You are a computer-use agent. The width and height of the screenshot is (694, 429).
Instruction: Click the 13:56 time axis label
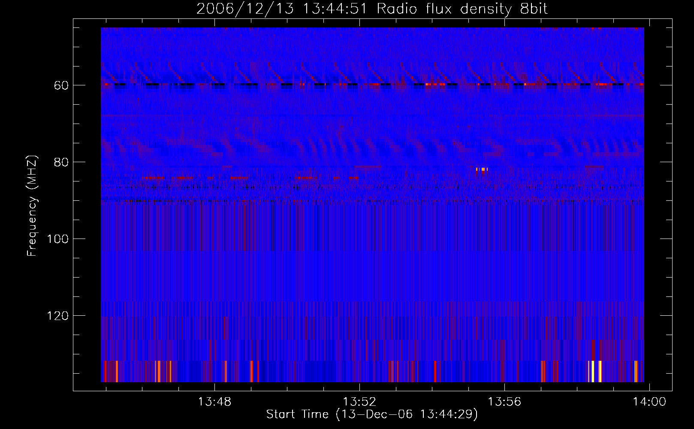click(504, 402)
